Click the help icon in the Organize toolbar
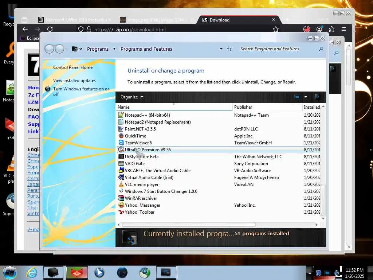 [317, 97]
